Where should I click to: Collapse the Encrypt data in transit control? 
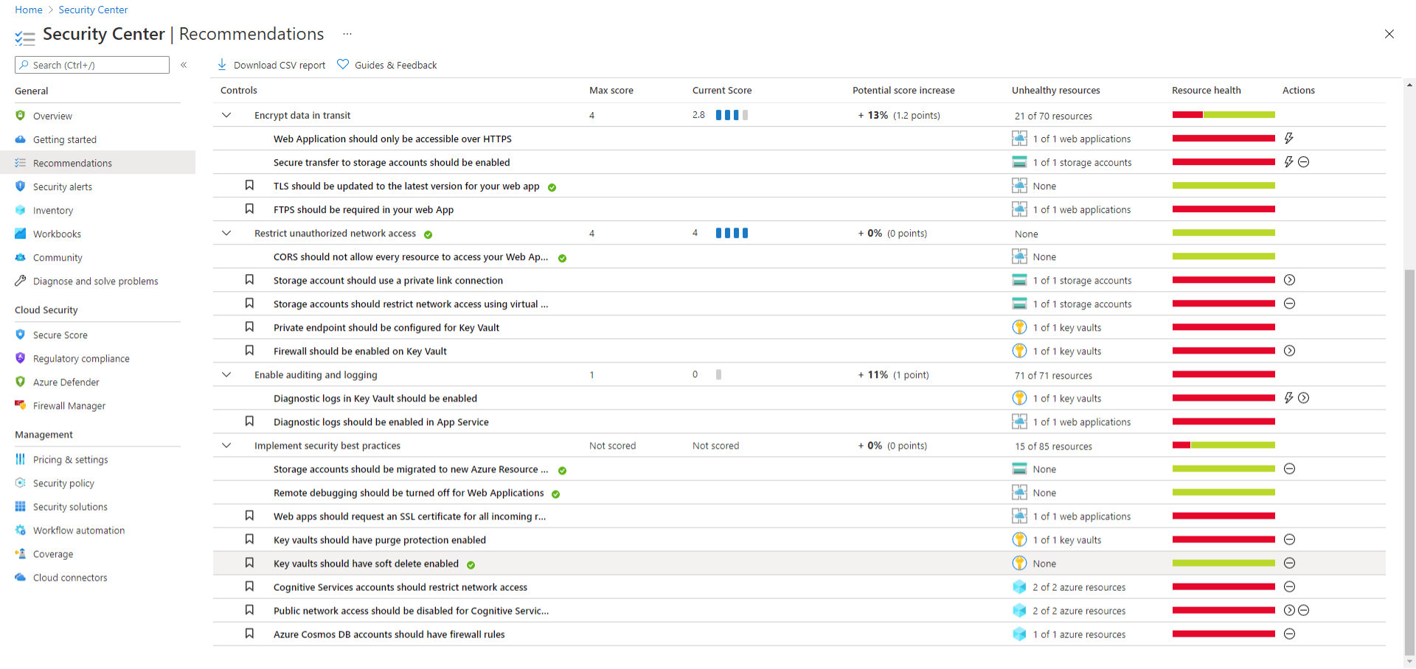tap(226, 115)
